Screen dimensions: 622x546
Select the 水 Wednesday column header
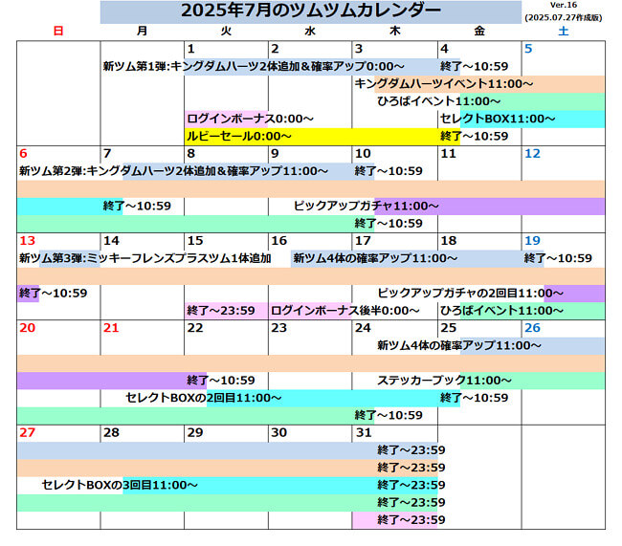(310, 32)
